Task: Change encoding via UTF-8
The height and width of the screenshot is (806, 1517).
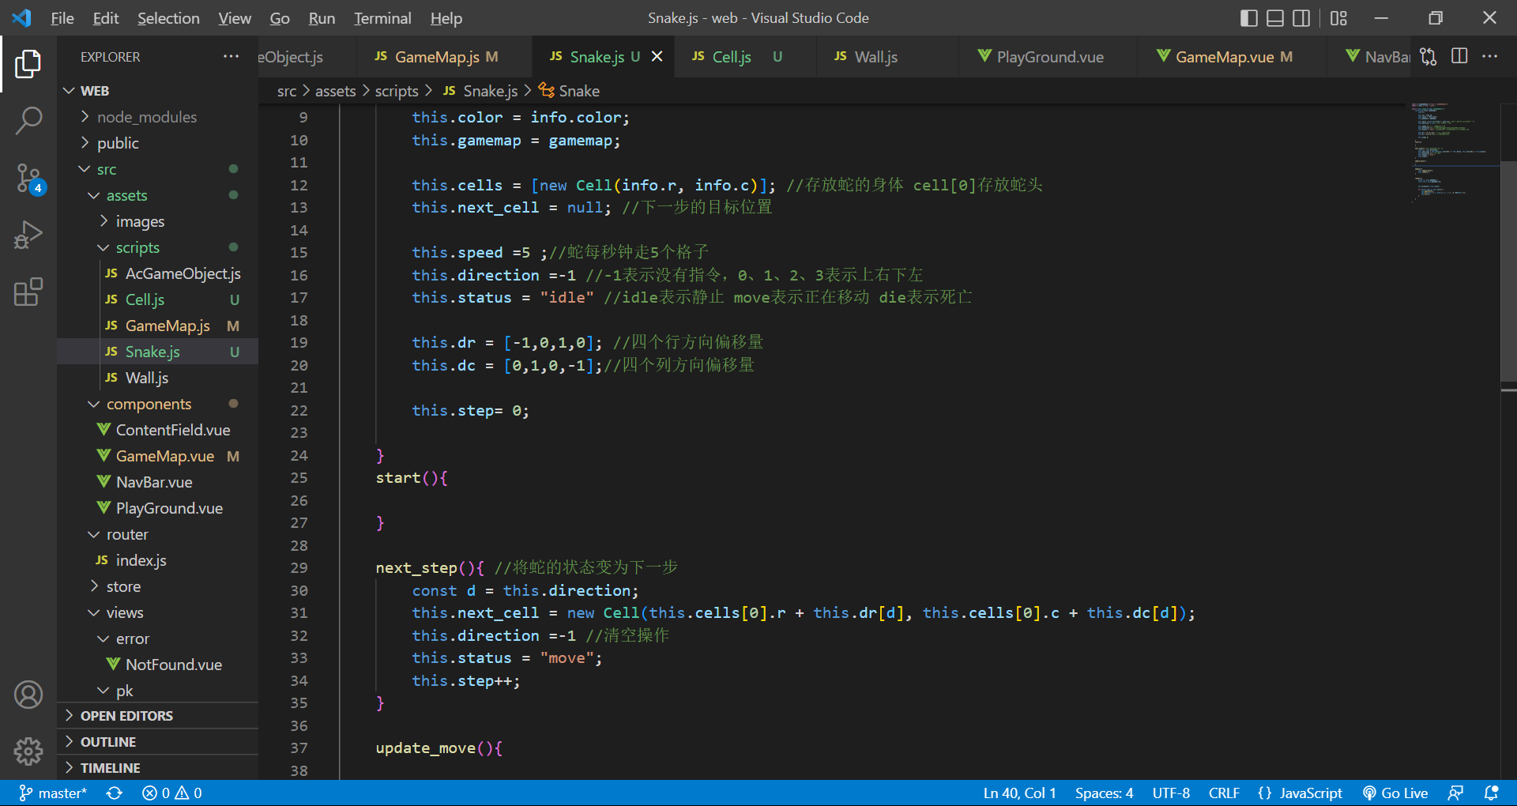Action: point(1171,793)
